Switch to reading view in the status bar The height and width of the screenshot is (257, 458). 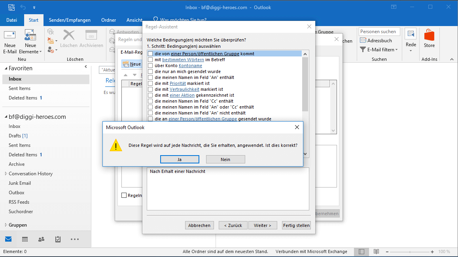pos(376,251)
